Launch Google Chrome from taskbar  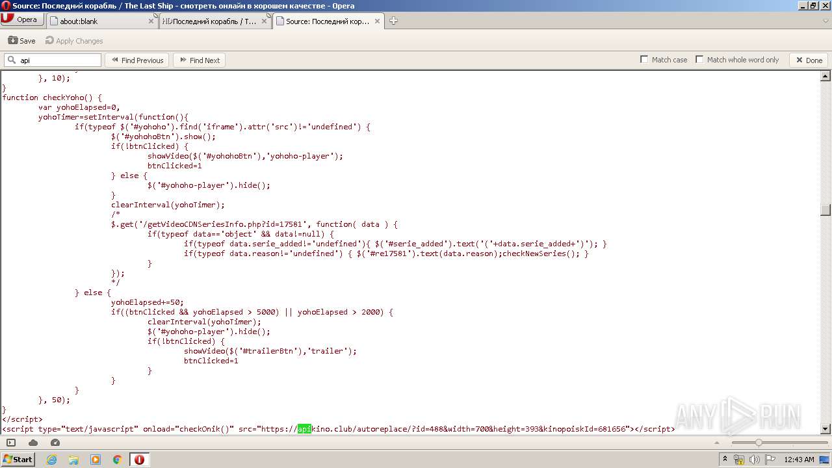coord(118,460)
